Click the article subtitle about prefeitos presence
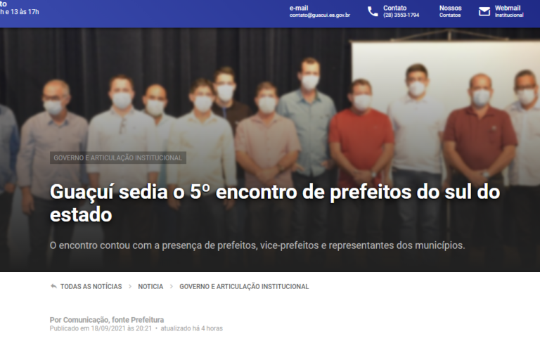Viewport: 540px width, 360px height. point(257,245)
